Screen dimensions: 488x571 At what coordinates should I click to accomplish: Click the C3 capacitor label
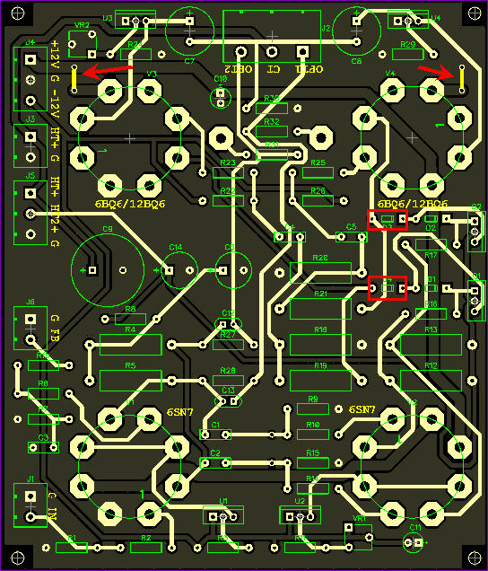(43, 438)
